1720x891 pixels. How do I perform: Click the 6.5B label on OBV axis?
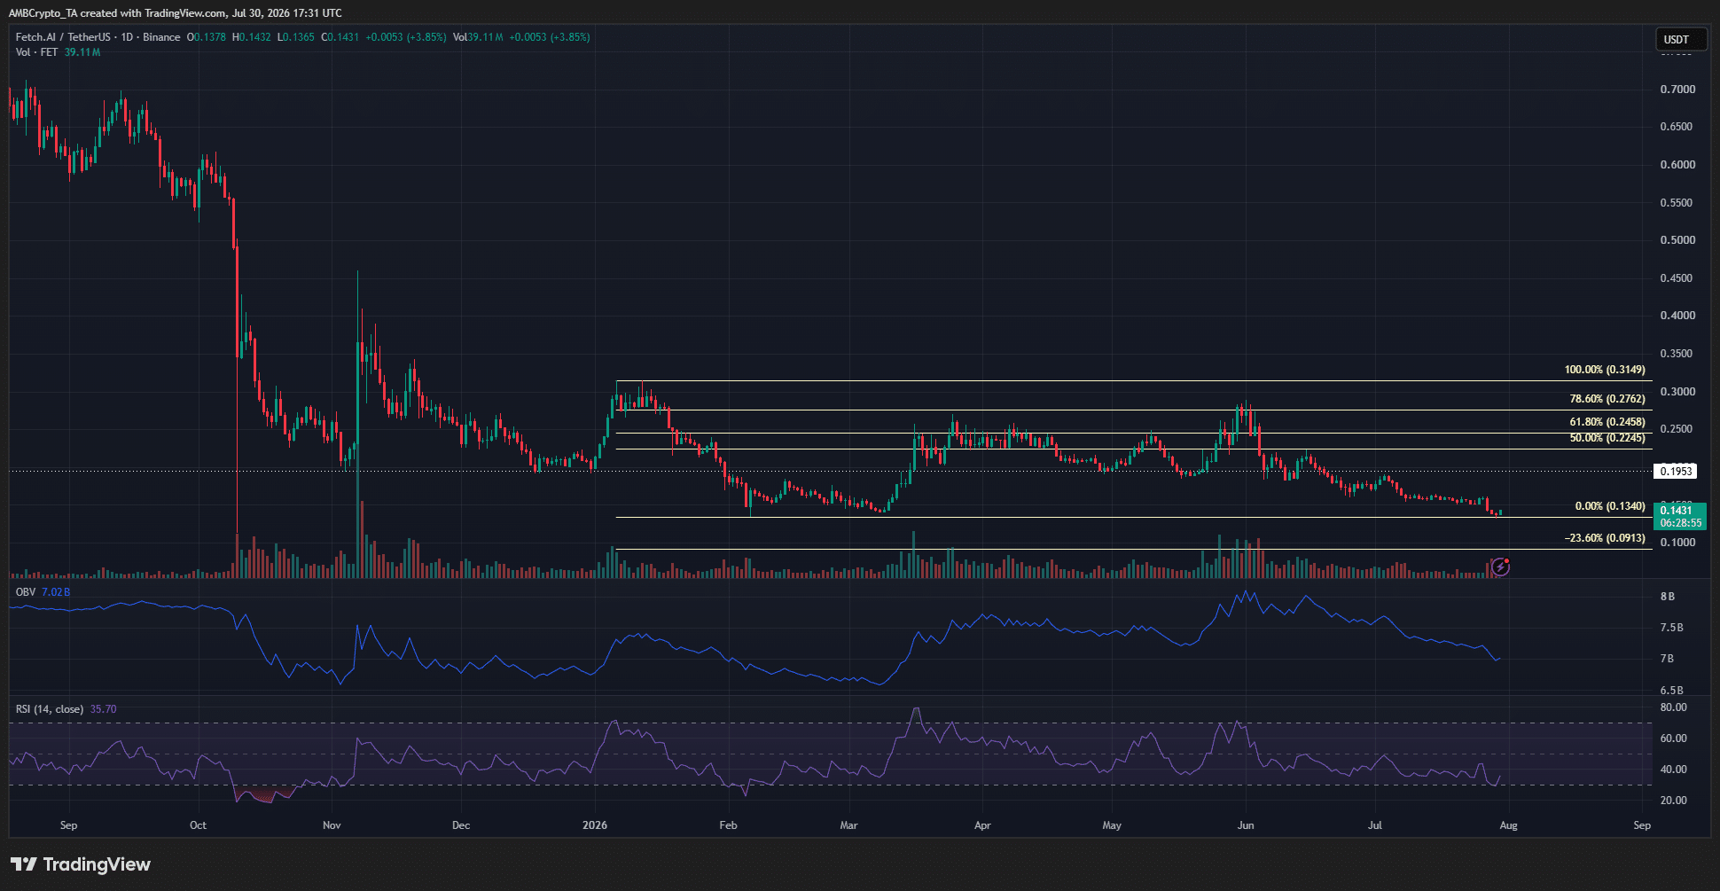(1672, 691)
